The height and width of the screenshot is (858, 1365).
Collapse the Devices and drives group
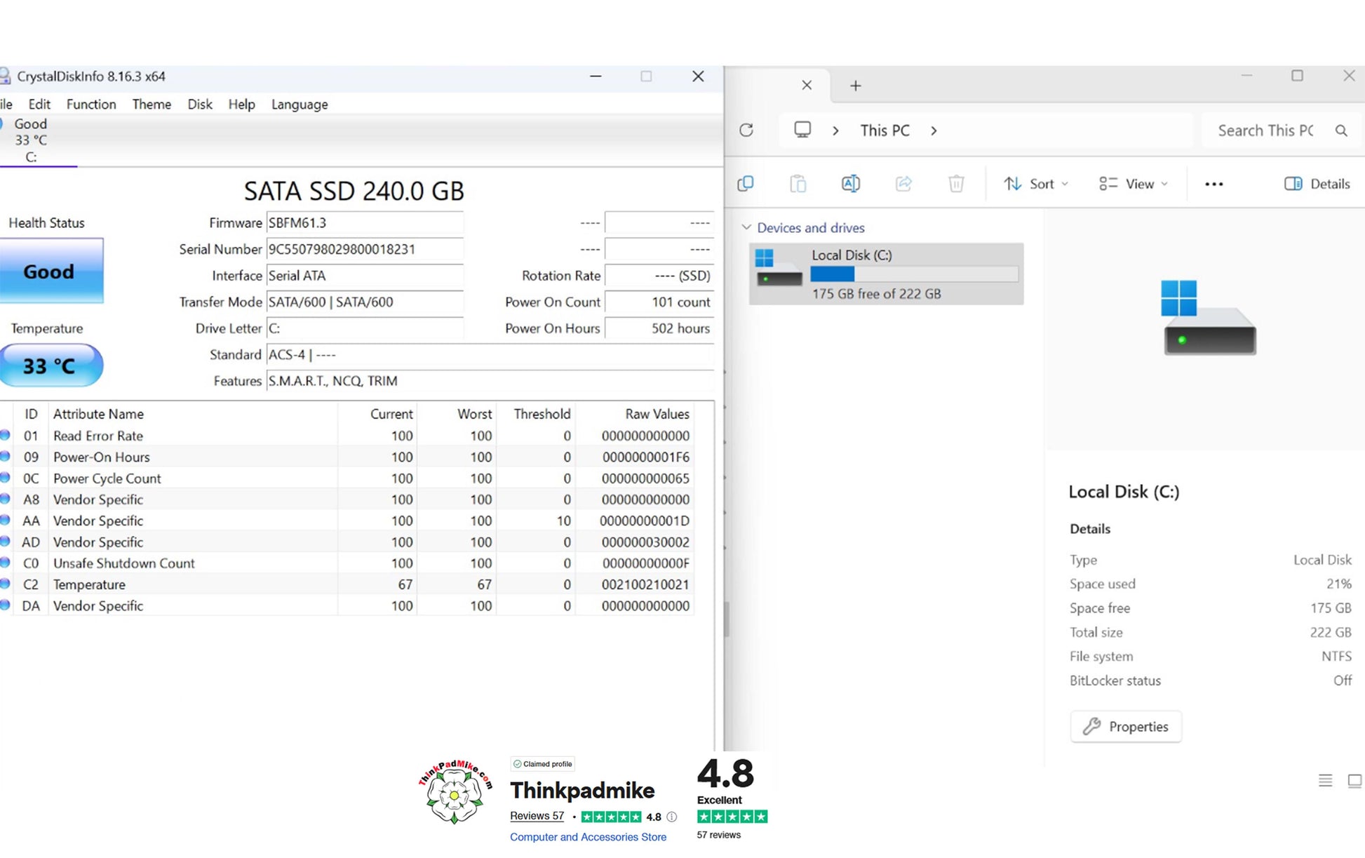coord(746,227)
